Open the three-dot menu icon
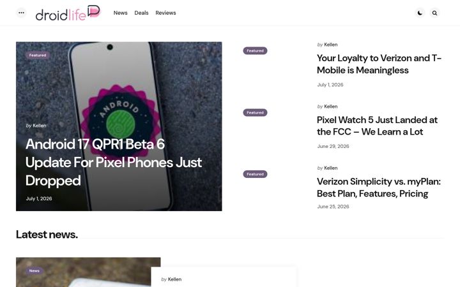 21,13
